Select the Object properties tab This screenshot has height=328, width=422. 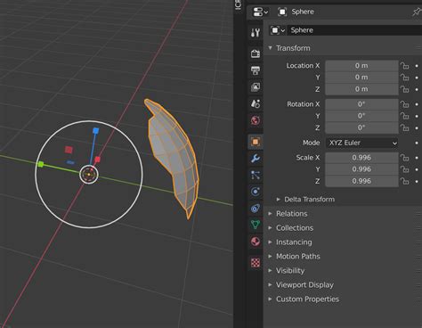point(256,142)
